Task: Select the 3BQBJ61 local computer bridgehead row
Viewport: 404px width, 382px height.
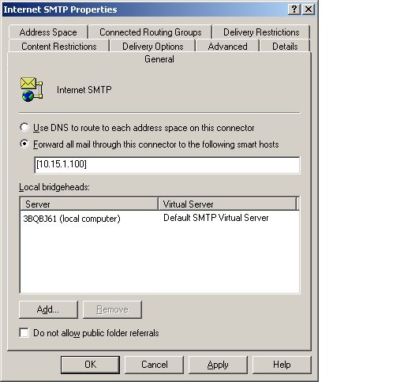Action: 159,219
